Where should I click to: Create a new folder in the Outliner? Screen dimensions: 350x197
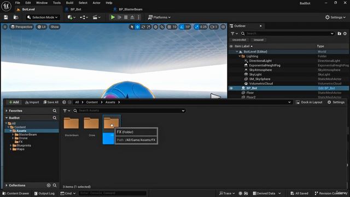[x=339, y=33]
